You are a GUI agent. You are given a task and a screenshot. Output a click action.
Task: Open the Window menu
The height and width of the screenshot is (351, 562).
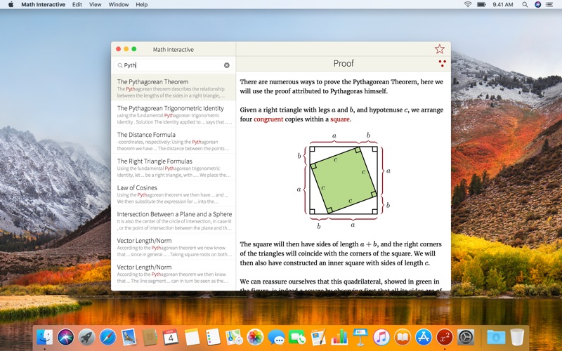pyautogui.click(x=119, y=5)
